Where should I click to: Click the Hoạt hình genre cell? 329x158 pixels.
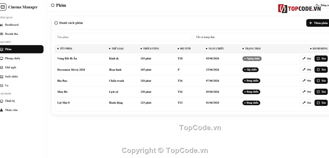click(115, 70)
